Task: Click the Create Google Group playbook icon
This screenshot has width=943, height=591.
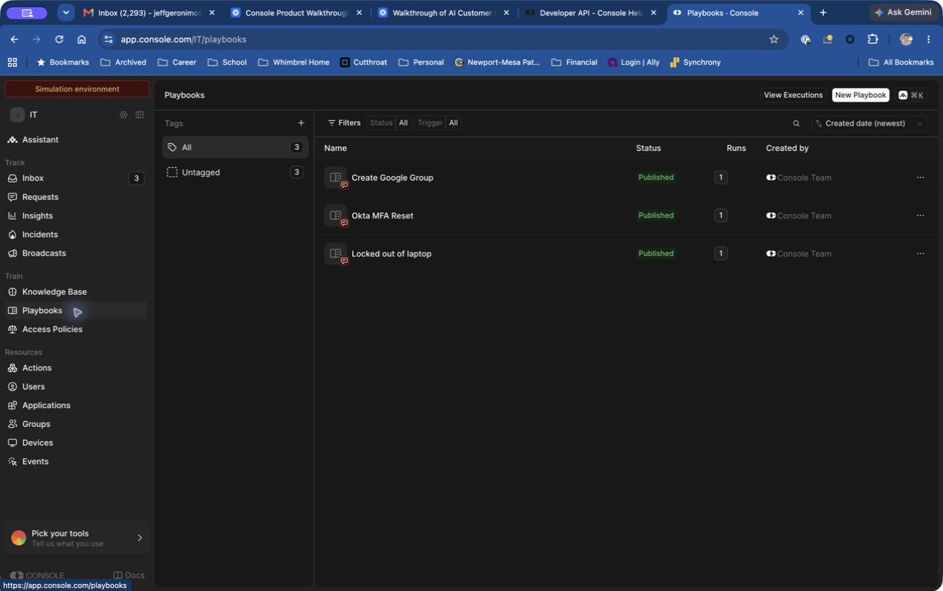Action: pyautogui.click(x=335, y=178)
